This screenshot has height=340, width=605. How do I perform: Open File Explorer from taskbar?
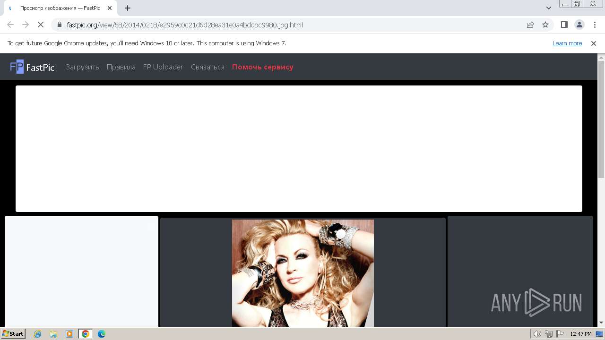coord(53,334)
